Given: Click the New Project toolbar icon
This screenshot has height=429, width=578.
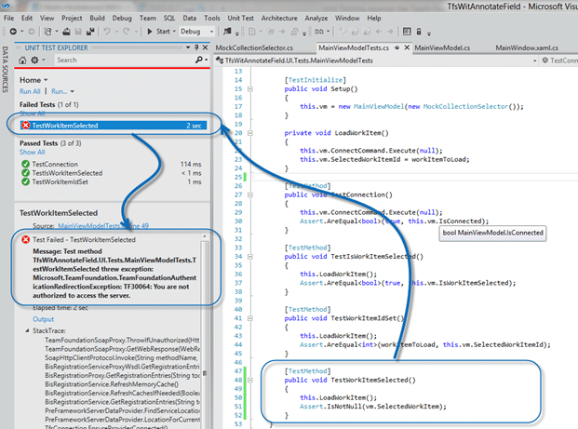Looking at the screenshot, I should tap(47, 32).
